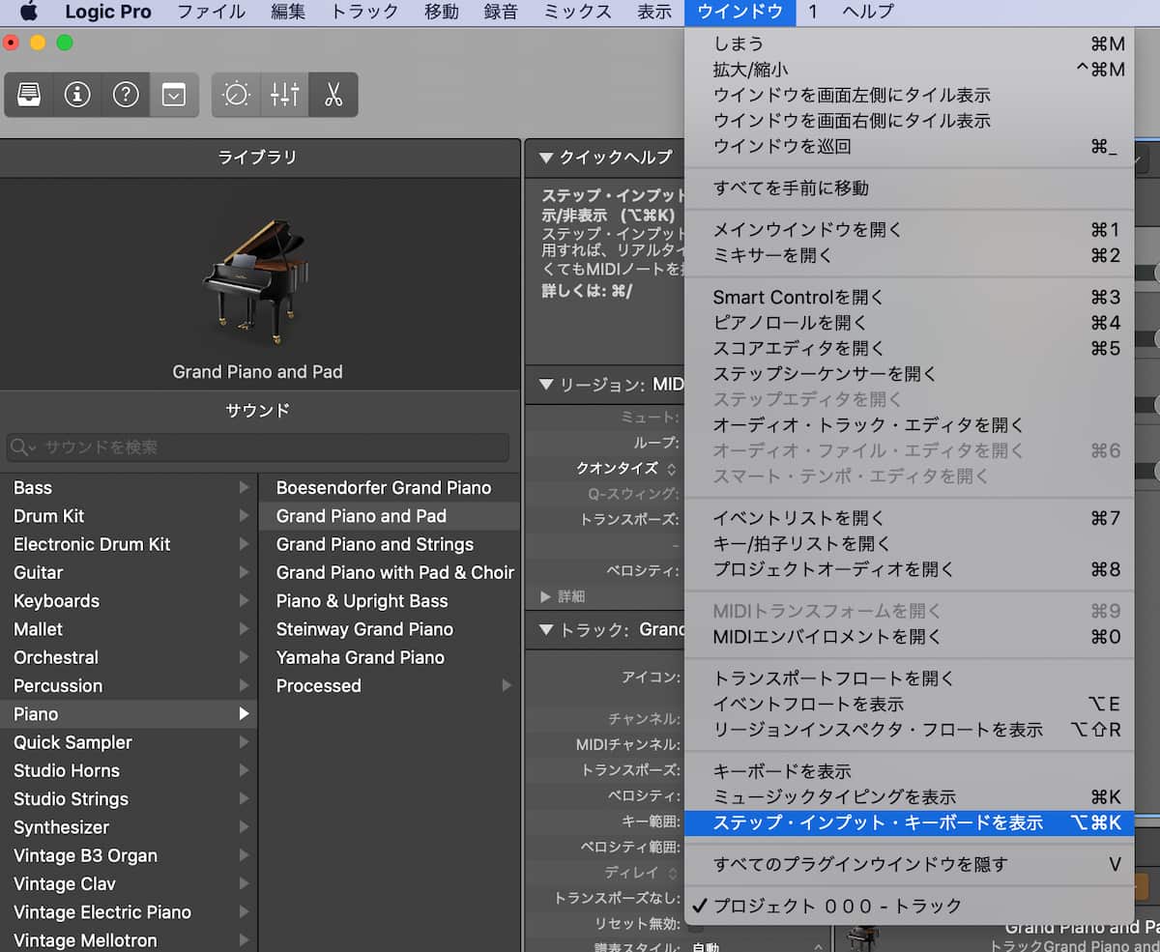This screenshot has height=952, width=1160.
Task: Select the Vintage Clav category
Action: (129, 883)
